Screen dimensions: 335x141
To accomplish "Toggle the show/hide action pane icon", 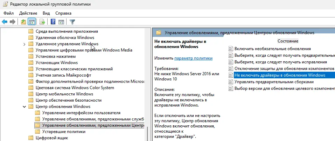I will pos(61,22).
